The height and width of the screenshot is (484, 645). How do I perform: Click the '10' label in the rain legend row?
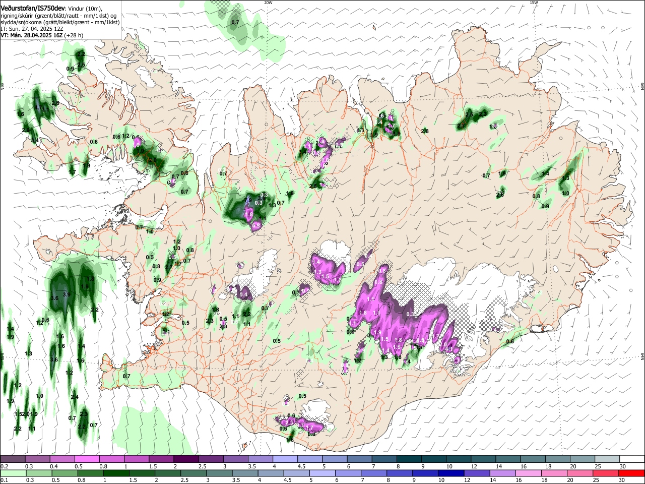point(441,480)
